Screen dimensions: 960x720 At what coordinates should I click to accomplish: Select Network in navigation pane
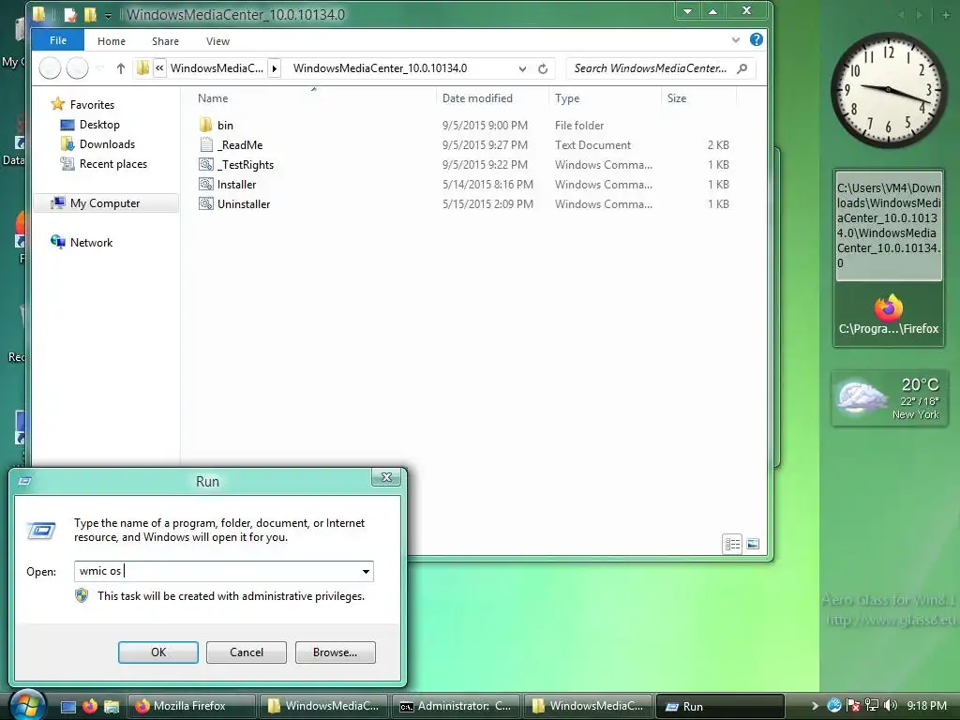[x=91, y=243]
